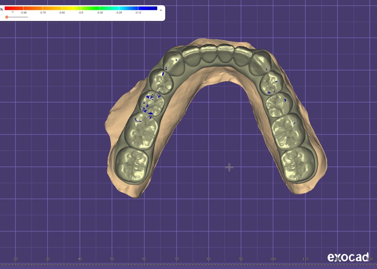The image size is (377, 269).
Task: Click the orange slider handle under the scale
Action: [7, 17]
